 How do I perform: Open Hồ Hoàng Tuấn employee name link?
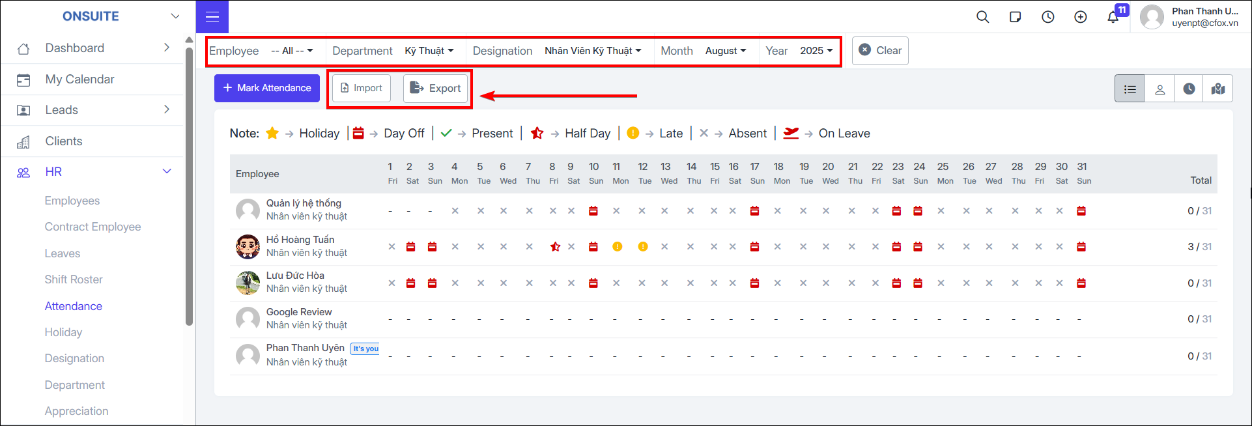(x=300, y=240)
